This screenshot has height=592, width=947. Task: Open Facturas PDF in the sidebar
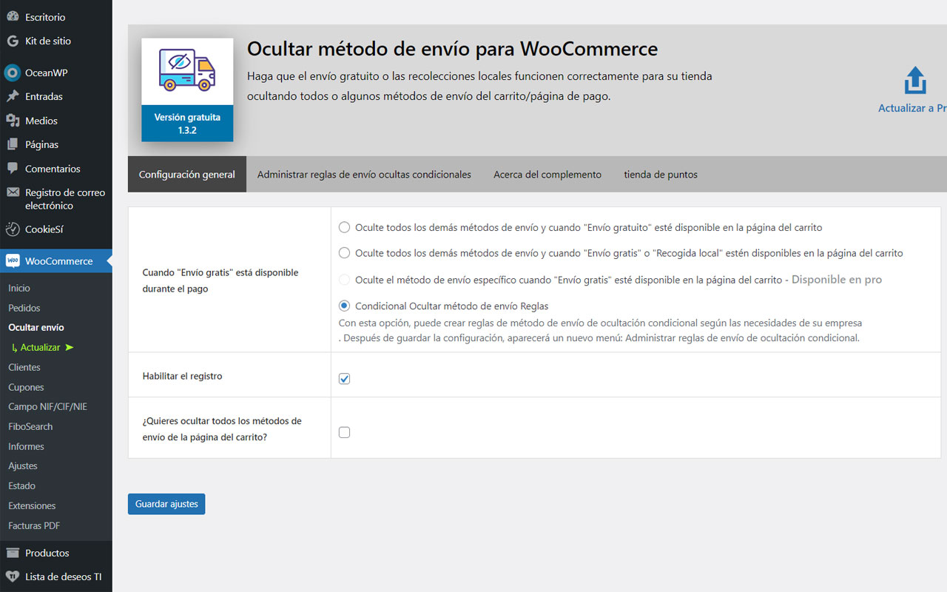pos(34,525)
